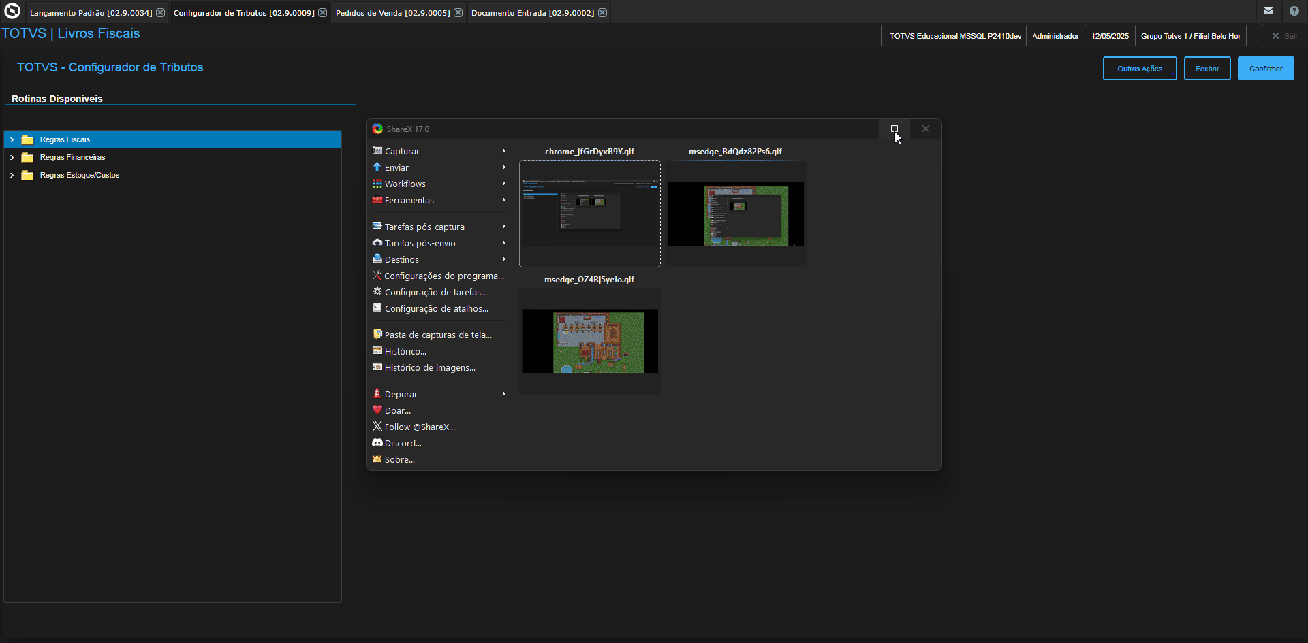Click the Configurações do programa tools icon
Image resolution: width=1308 pixels, height=643 pixels.
click(377, 275)
